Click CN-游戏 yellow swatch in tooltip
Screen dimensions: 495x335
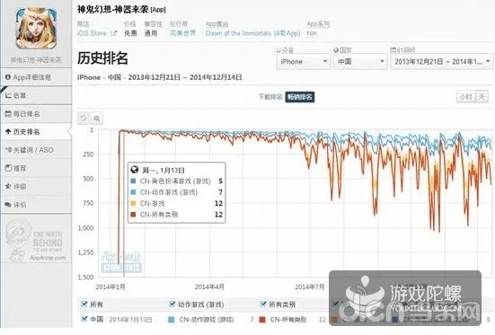(133, 203)
